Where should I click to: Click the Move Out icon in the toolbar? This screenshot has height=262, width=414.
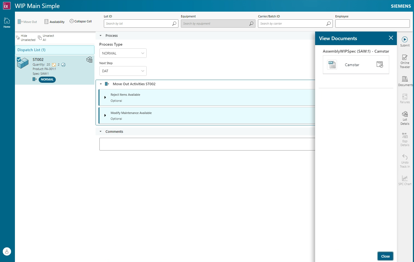click(27, 22)
